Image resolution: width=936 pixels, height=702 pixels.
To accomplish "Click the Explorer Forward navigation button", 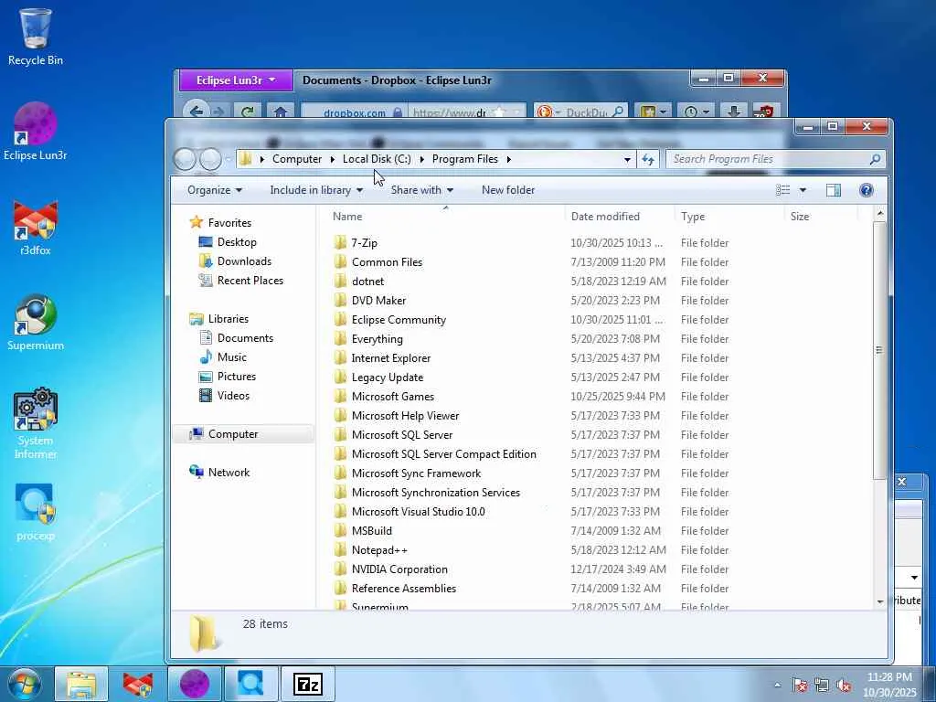I will pyautogui.click(x=210, y=159).
